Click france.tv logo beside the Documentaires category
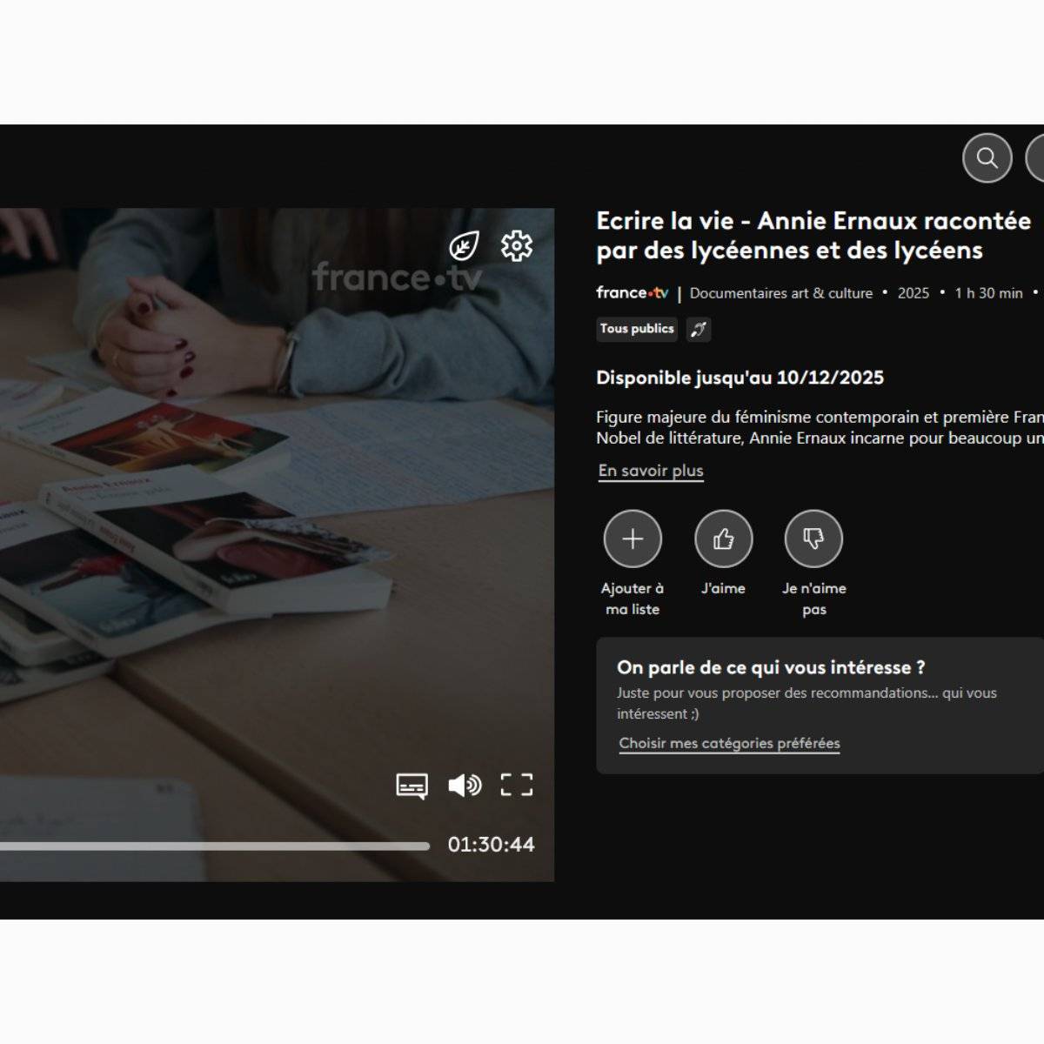The width and height of the screenshot is (1044, 1044). (632, 293)
